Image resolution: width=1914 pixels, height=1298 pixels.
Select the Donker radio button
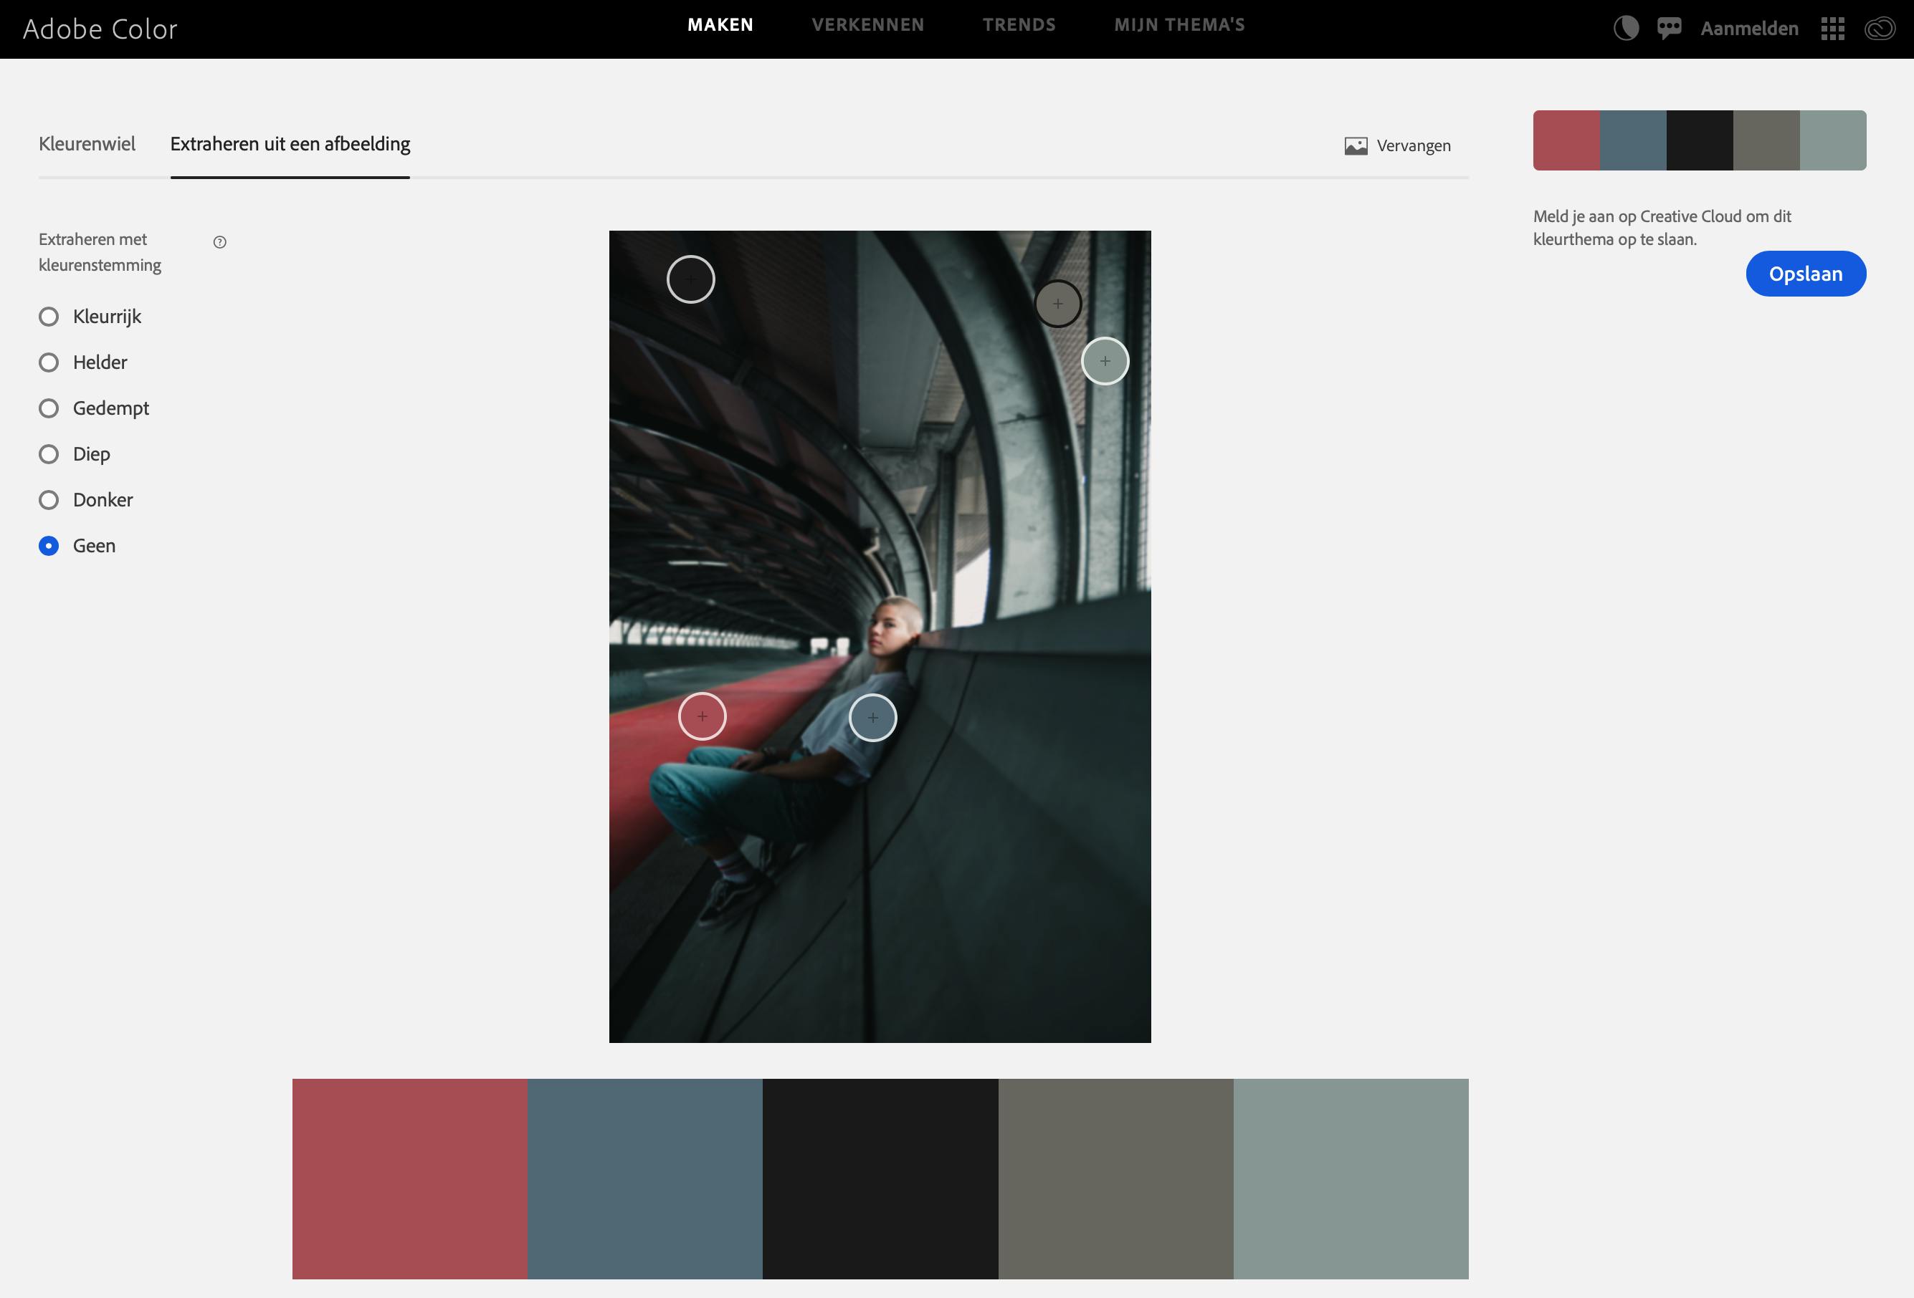49,501
